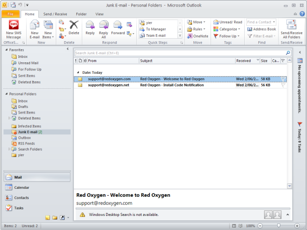Collapse the Date: Today group
The width and height of the screenshot is (307, 230).
[78, 72]
